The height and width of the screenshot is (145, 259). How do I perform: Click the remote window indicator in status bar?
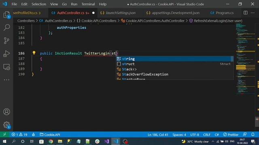(x=4, y=135)
